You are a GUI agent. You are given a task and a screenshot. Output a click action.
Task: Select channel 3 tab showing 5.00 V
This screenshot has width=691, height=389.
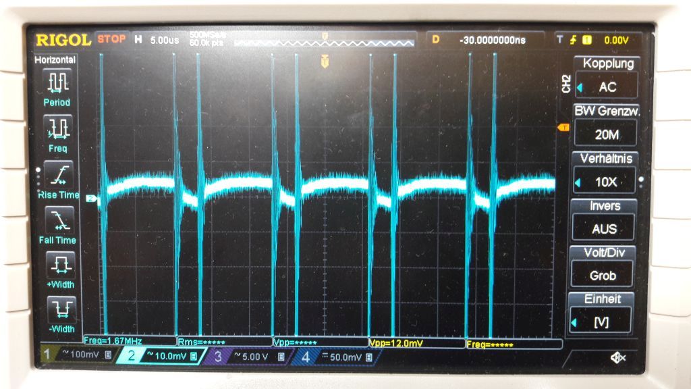247,357
